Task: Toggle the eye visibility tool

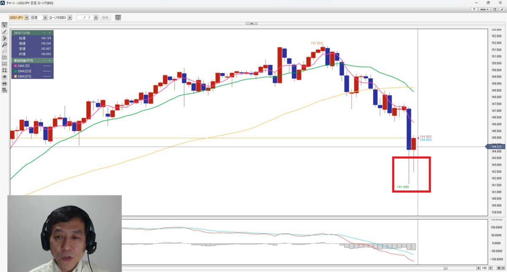Action: pyautogui.click(x=4, y=77)
